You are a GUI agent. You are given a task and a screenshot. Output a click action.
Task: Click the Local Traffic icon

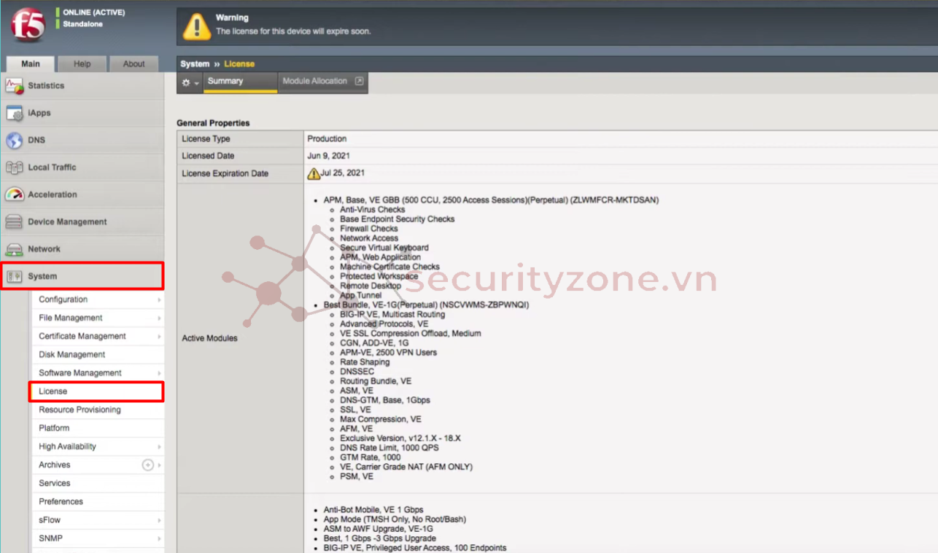[15, 168]
